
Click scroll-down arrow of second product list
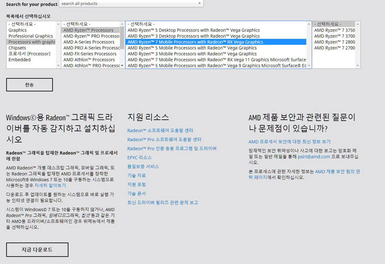pyautogui.click(x=122, y=65)
